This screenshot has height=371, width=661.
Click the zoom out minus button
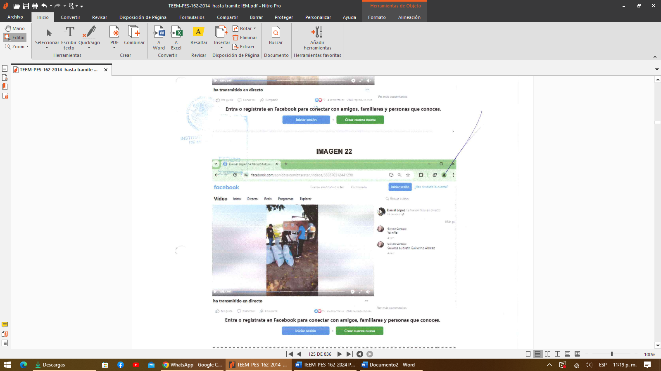click(587, 354)
